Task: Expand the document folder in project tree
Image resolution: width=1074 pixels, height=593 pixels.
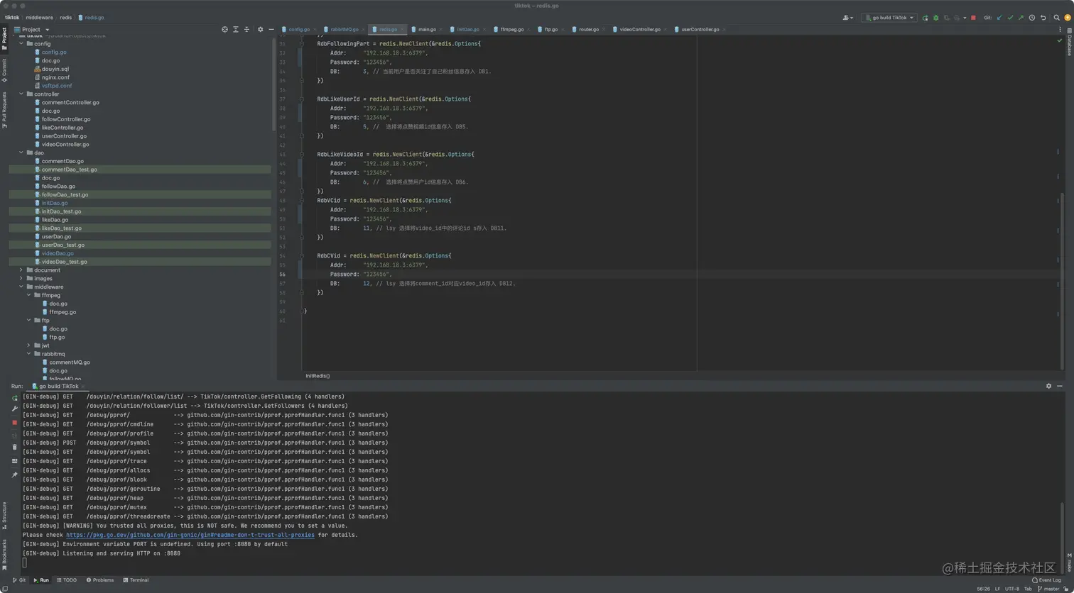Action: click(x=21, y=270)
